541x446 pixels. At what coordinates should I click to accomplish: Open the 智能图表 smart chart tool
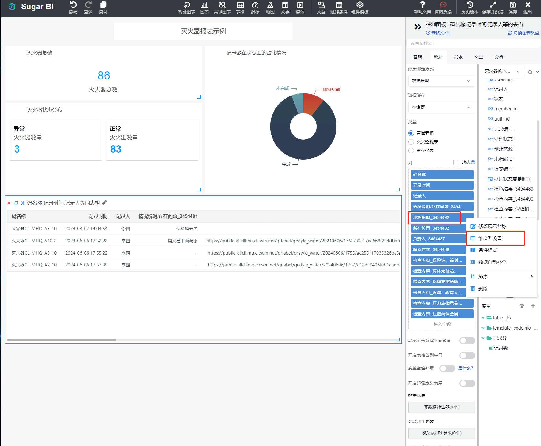(x=187, y=7)
